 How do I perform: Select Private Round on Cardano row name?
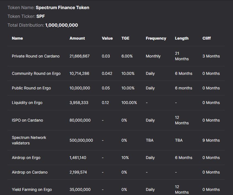[36, 56]
